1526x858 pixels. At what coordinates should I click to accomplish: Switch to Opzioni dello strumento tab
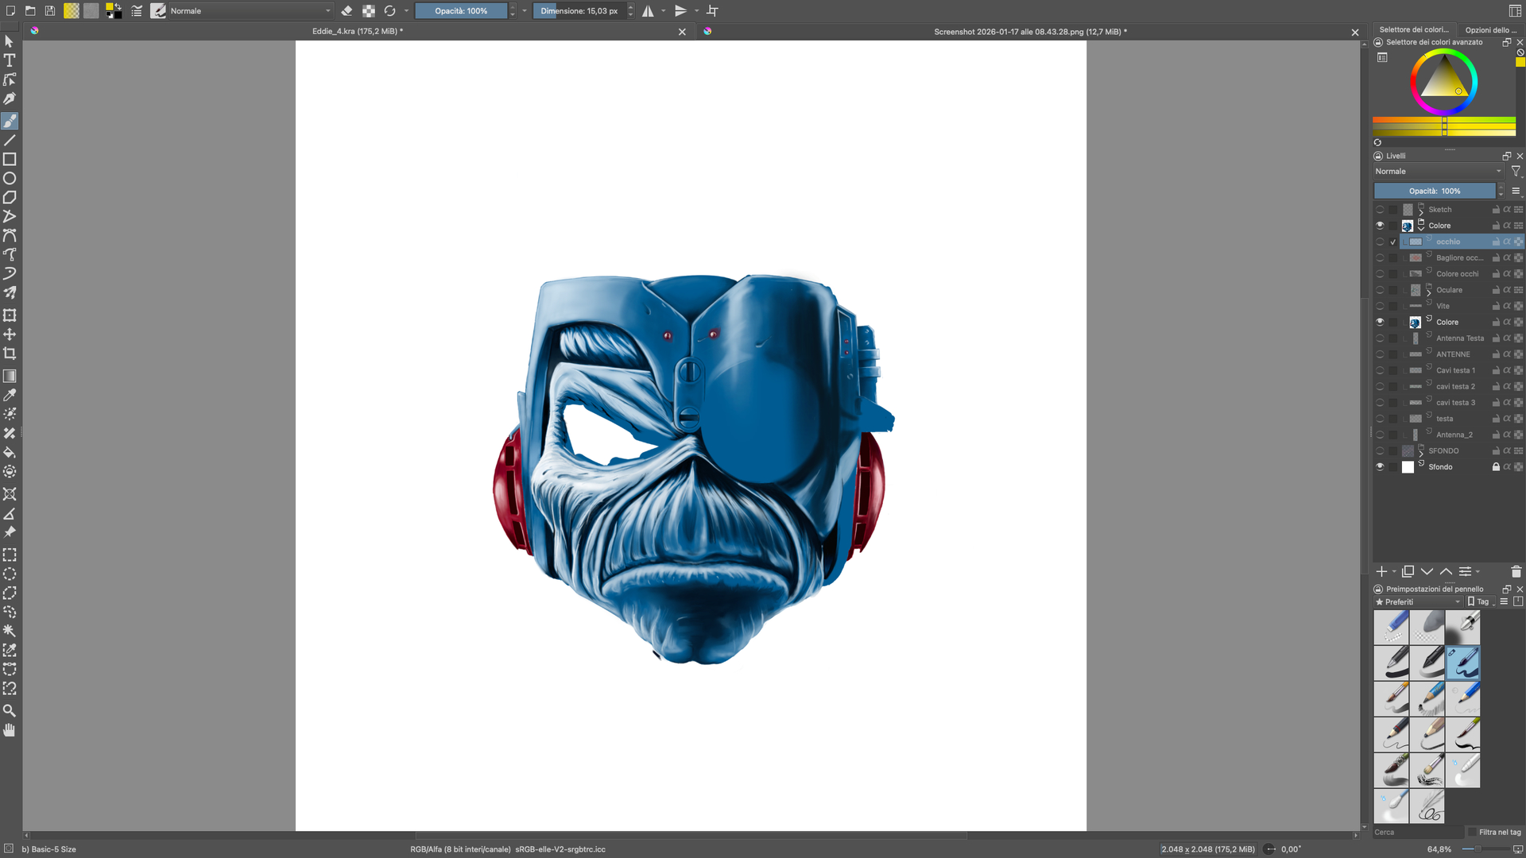(x=1490, y=29)
